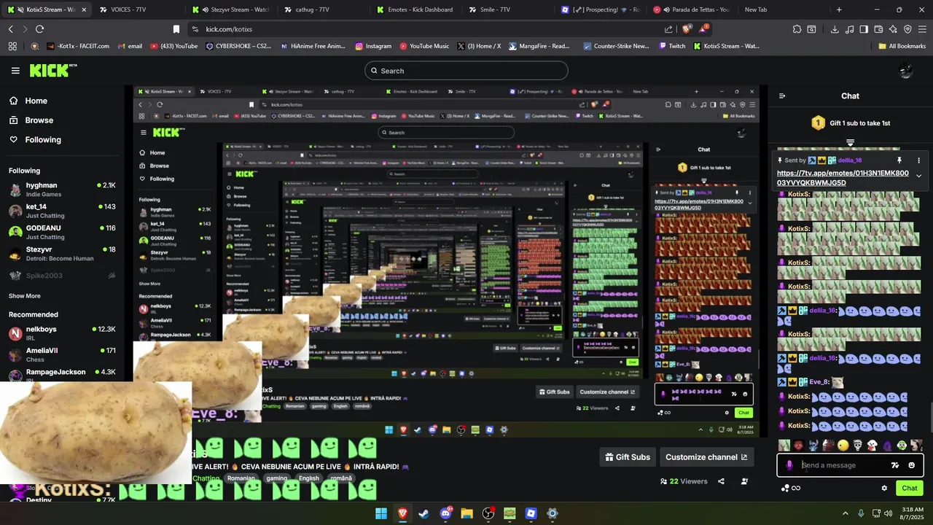Select the skull emote in quick emotes
Viewport: 933px width, 525px height.
point(858,446)
